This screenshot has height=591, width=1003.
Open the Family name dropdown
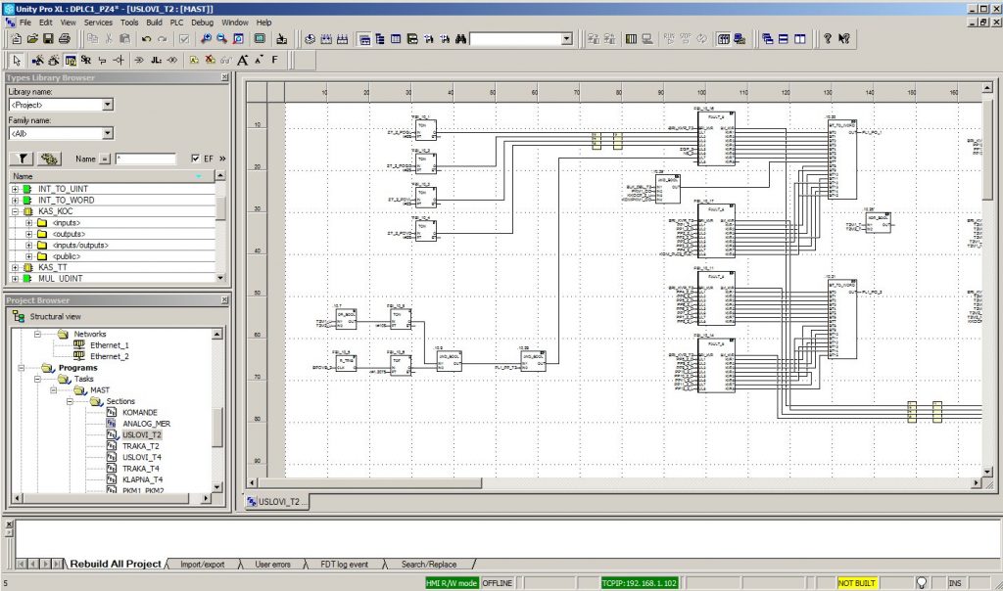point(108,133)
